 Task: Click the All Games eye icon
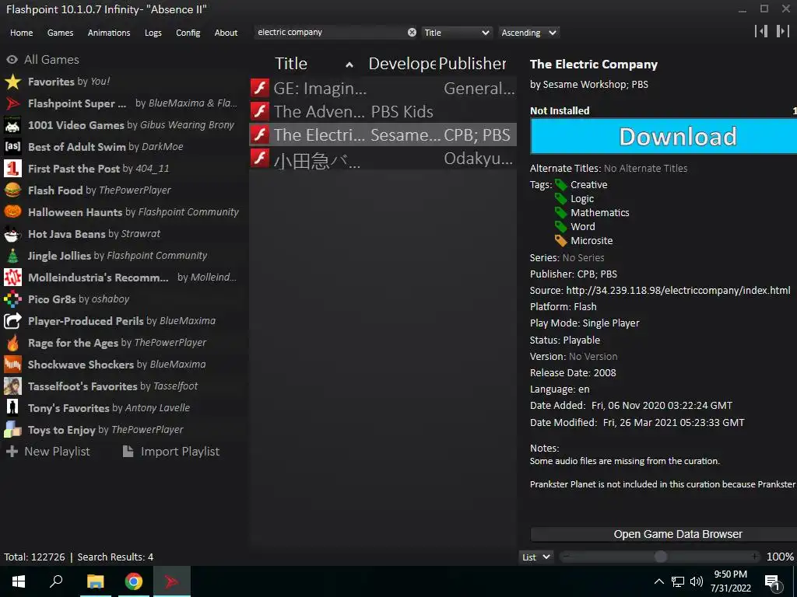(12, 60)
